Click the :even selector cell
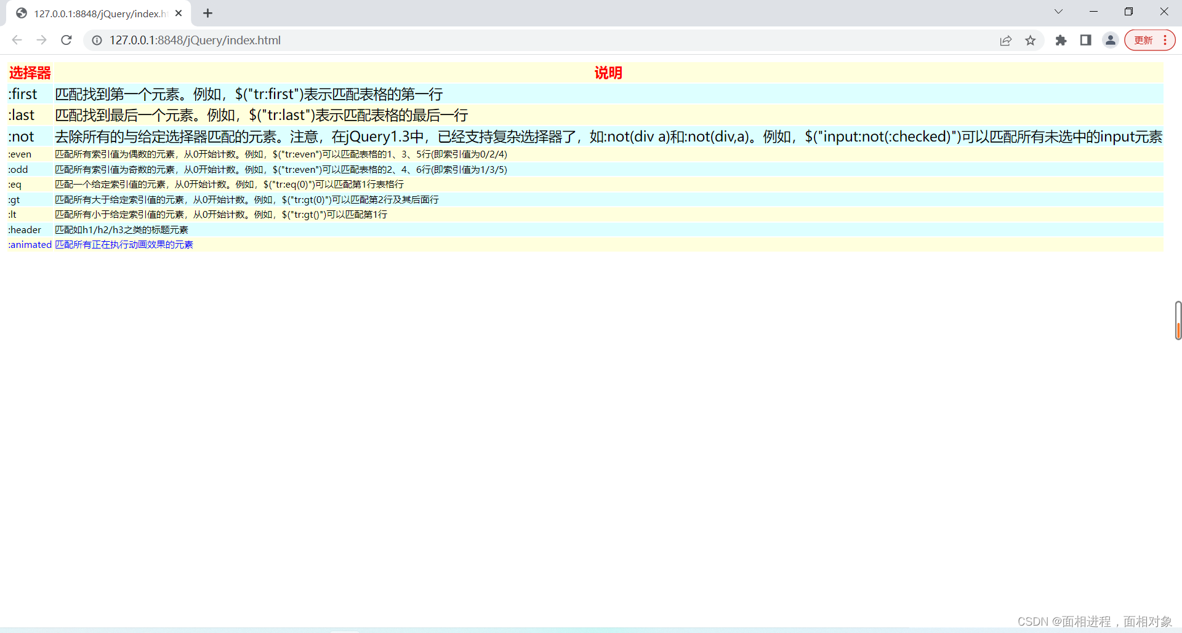The image size is (1182, 633). 30,154
